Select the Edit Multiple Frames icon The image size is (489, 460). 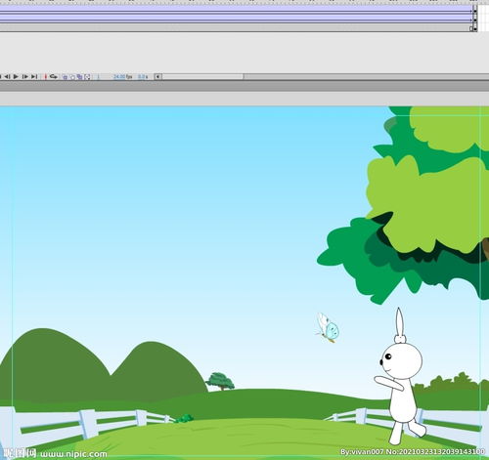click(x=80, y=77)
